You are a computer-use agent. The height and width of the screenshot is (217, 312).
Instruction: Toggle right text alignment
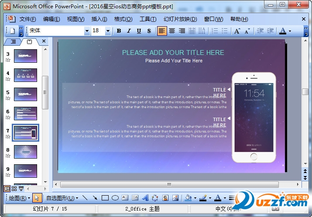point(182,31)
